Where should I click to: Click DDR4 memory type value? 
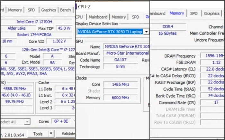point(168,27)
